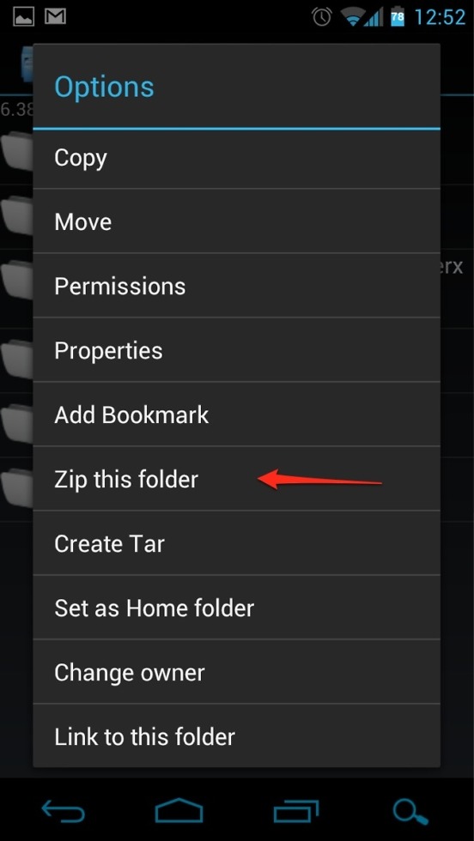The height and width of the screenshot is (841, 474).
Task: Tap the Wi-Fi signal status icon
Action: pos(353,18)
